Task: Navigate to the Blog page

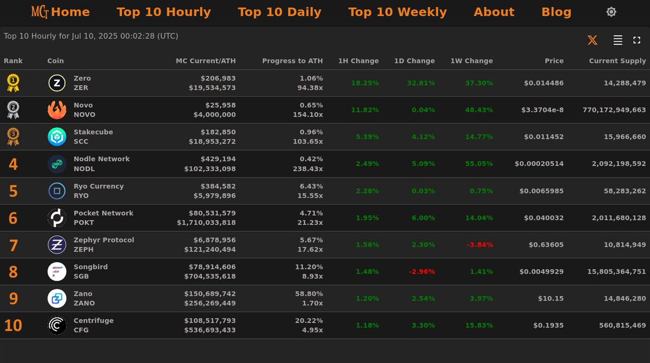Action: (x=556, y=11)
